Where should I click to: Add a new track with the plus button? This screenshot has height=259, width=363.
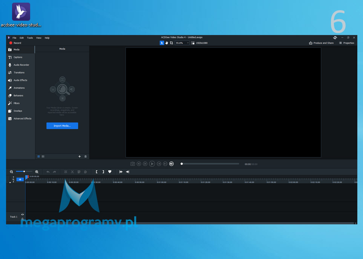point(20,180)
